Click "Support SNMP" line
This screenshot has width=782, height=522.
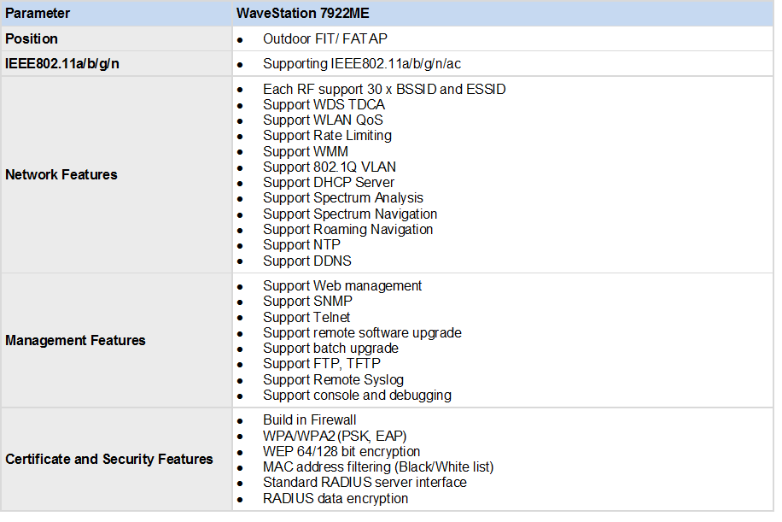tap(307, 302)
